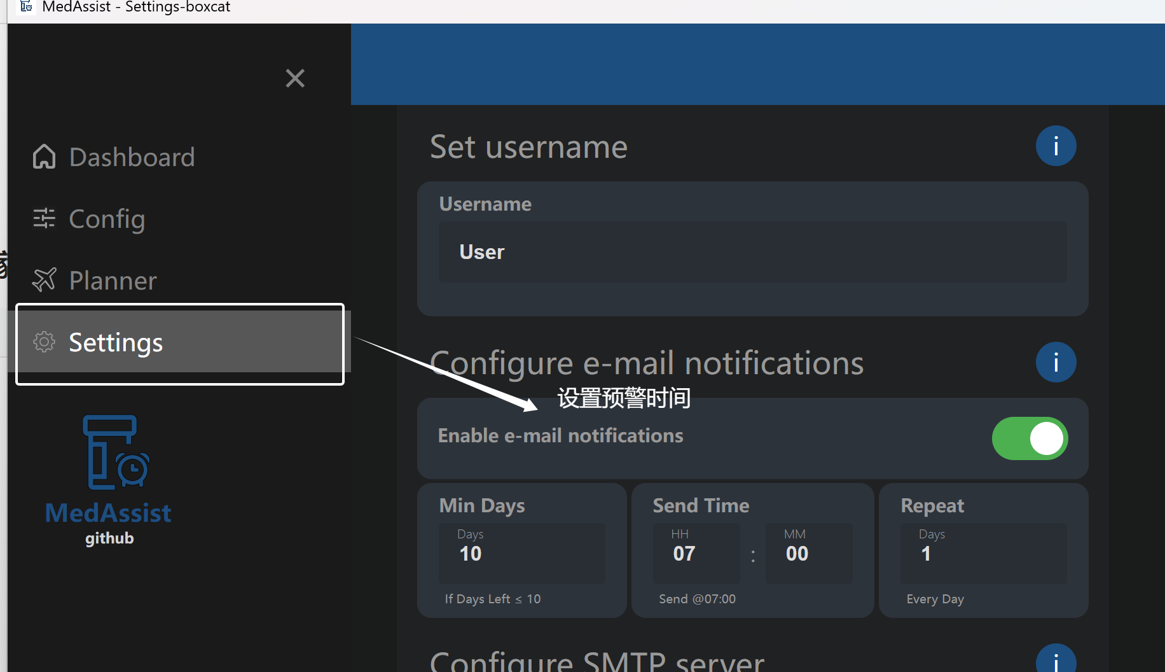Open the Dashboard menu item
The height and width of the screenshot is (672, 1165).
pos(113,157)
